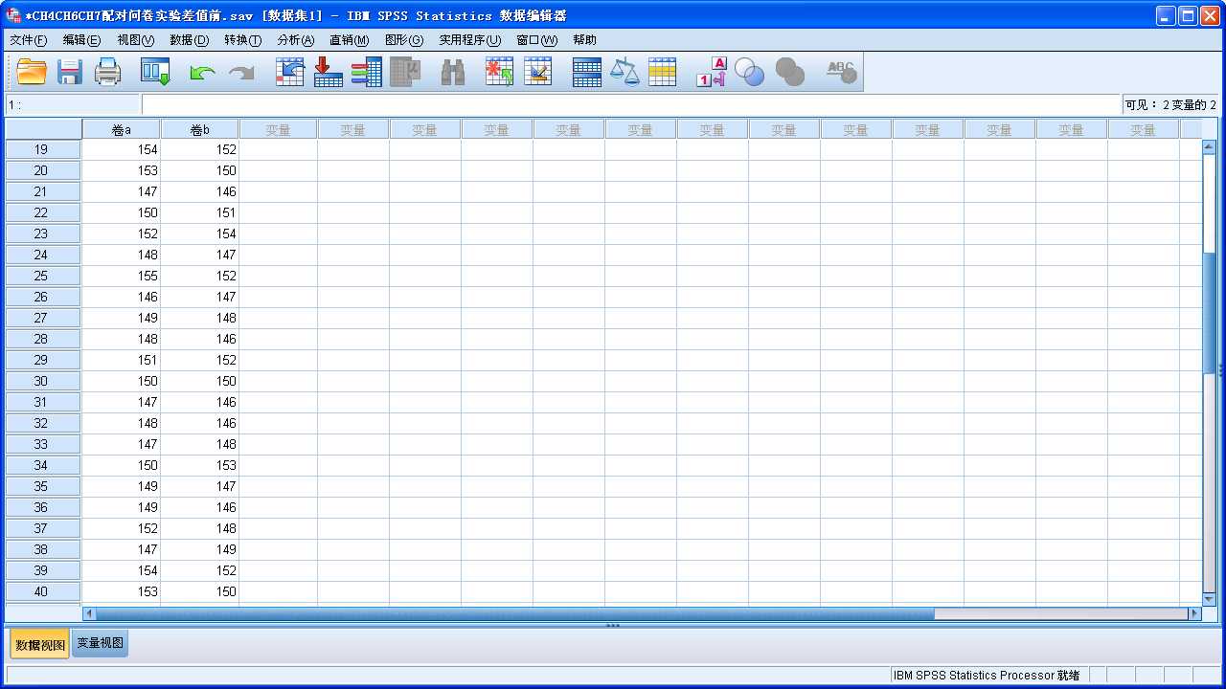Image resolution: width=1226 pixels, height=689 pixels.
Task: Open Find with the binoculars icon
Action: (453, 73)
